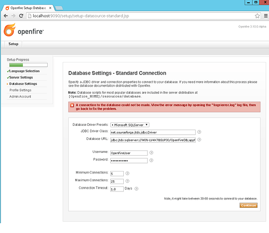
Task: Bookmark this page with the star icon
Action: point(257,16)
